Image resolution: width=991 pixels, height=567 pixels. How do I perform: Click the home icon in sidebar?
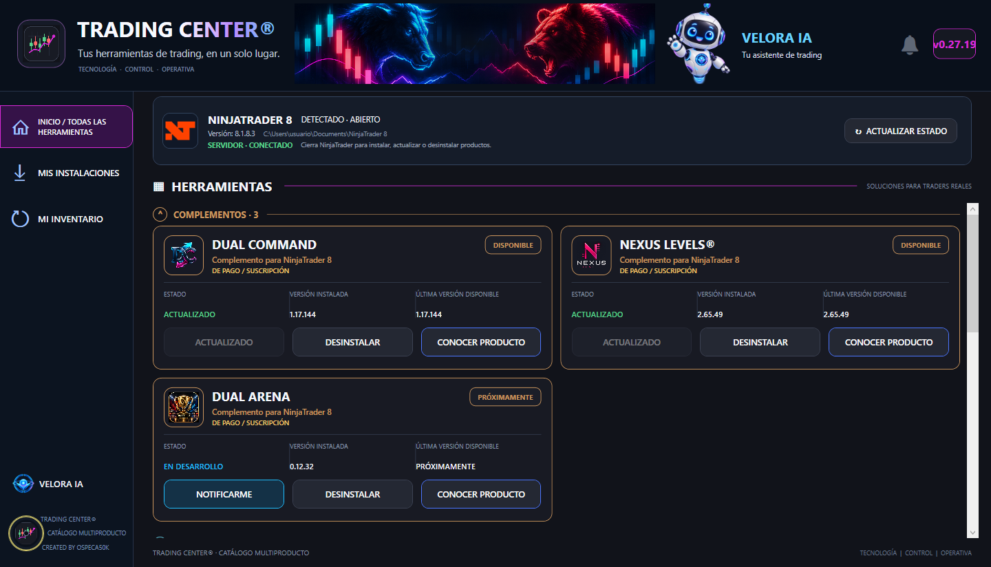click(21, 127)
